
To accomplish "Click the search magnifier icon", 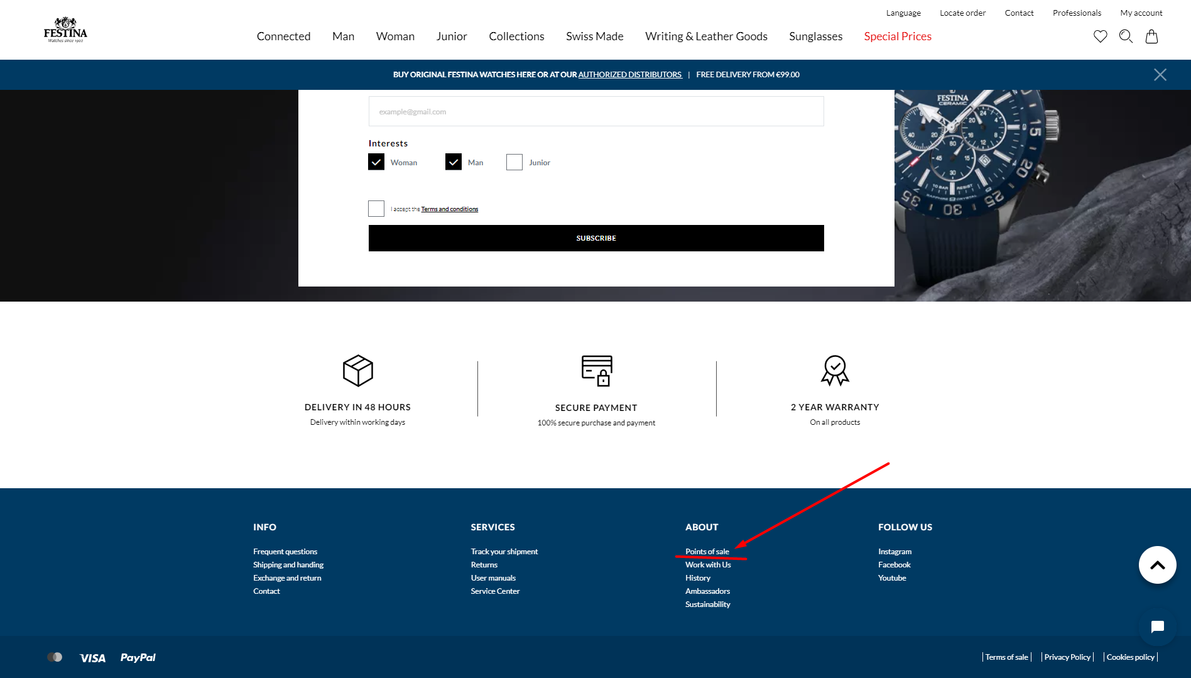I will pyautogui.click(x=1126, y=36).
